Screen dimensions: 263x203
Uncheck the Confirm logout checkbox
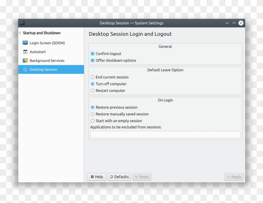pos(92,54)
